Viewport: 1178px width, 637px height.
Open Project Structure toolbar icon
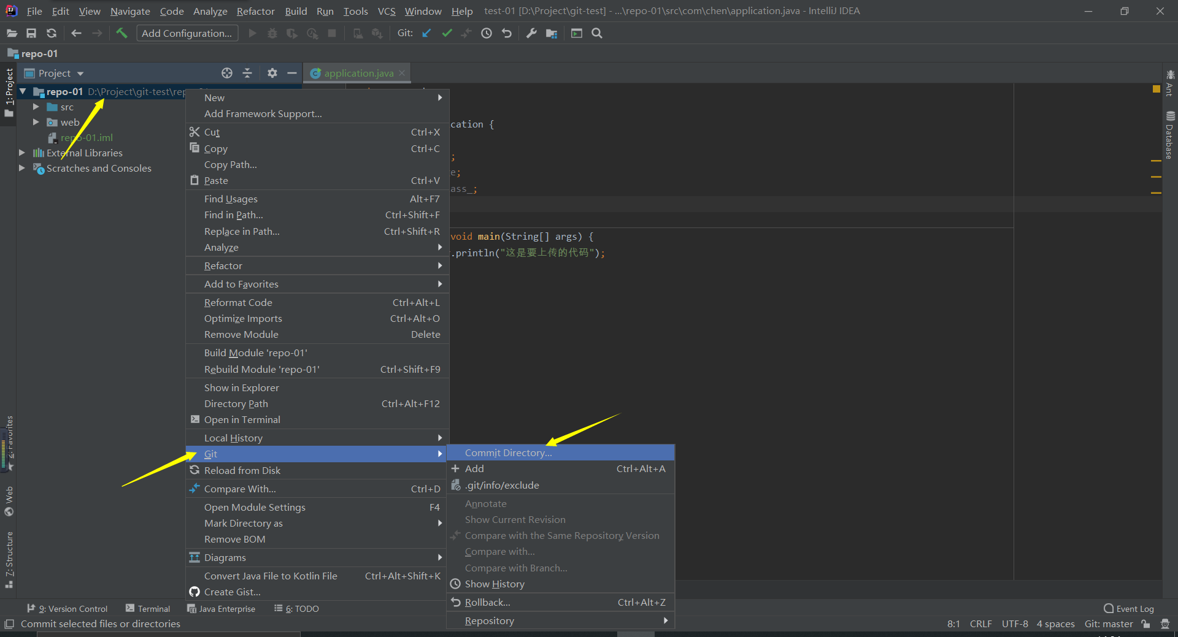click(x=552, y=33)
